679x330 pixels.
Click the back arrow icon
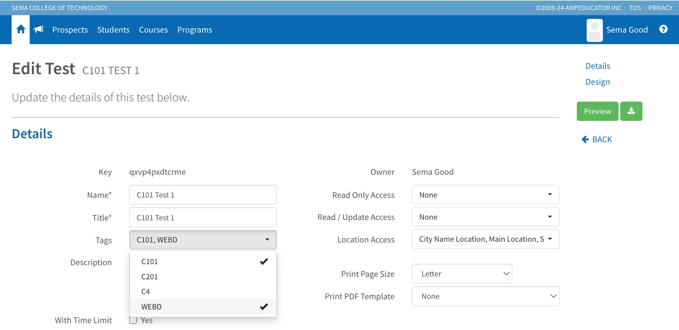pyautogui.click(x=585, y=139)
